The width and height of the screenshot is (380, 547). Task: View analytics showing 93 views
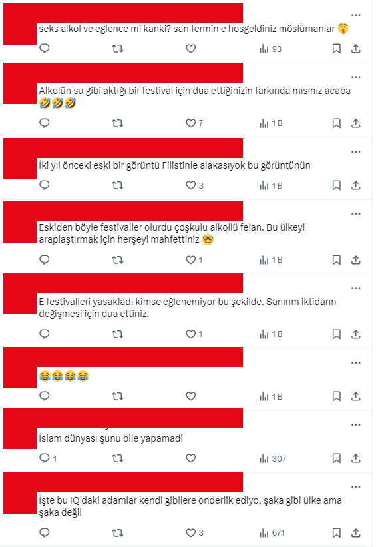click(x=270, y=49)
